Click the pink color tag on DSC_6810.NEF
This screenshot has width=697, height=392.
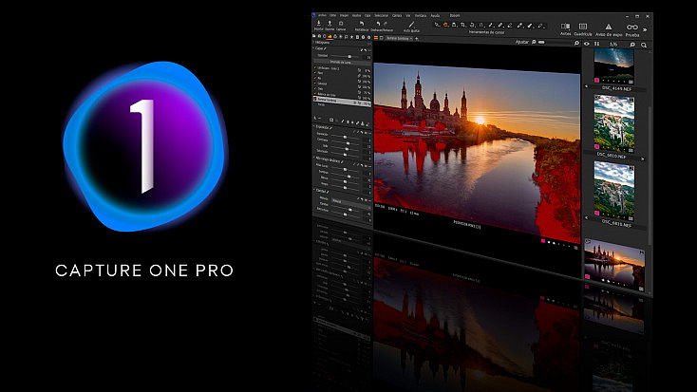(597, 146)
